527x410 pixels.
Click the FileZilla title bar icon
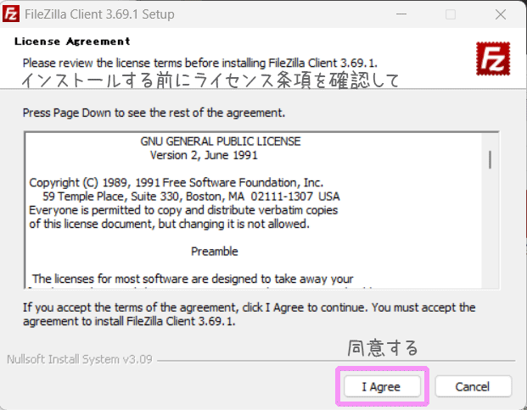pyautogui.click(x=11, y=14)
